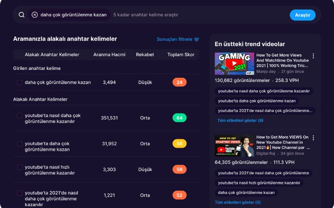Check 'youtube'ta nasıl daha çok görüntülenme kazanılır' checkbox
Image resolution: width=334 pixels, height=208 pixels.
tap(20, 116)
